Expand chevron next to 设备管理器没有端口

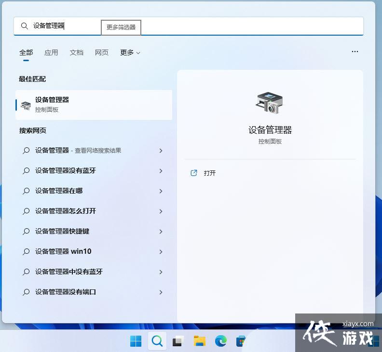(161, 292)
